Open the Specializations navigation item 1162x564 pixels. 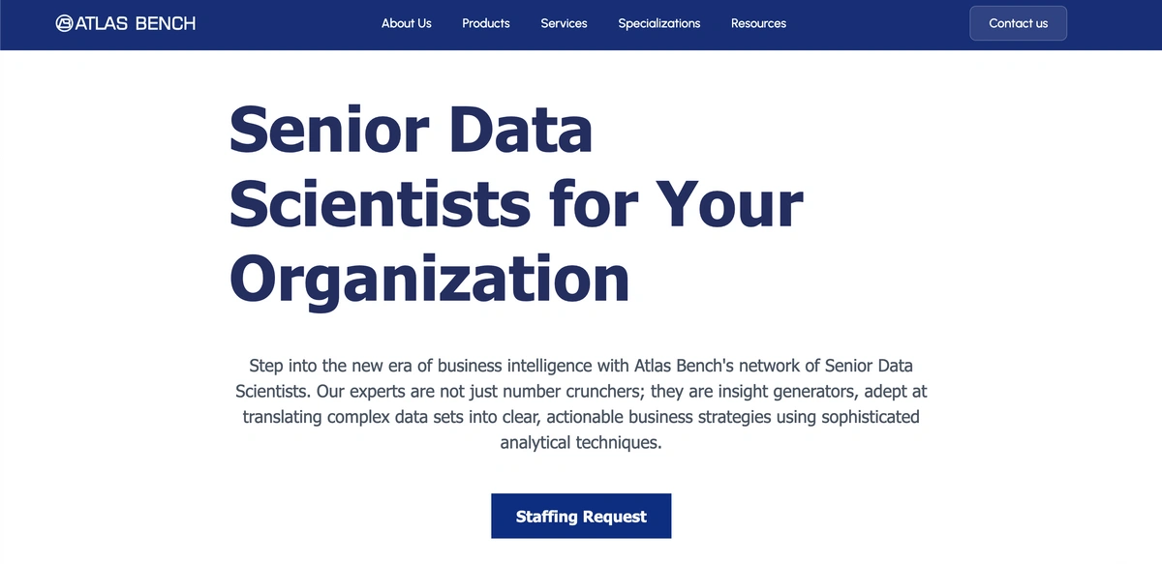pos(659,23)
